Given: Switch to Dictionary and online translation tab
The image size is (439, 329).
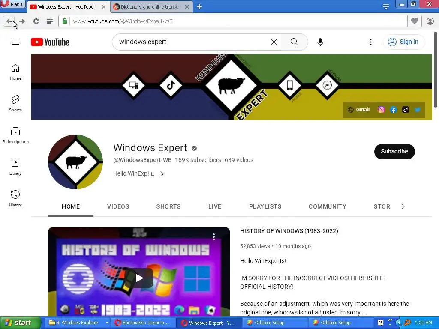Looking at the screenshot, I should click(151, 7).
